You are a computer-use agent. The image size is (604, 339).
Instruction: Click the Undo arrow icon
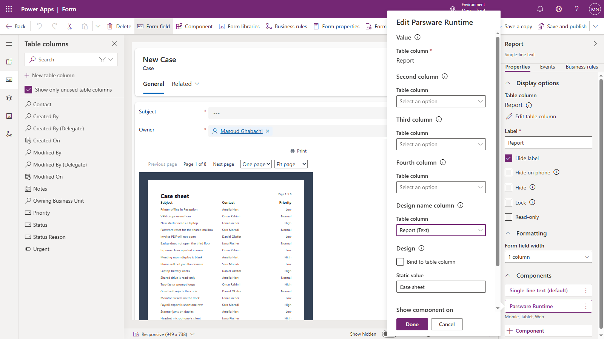(39, 26)
